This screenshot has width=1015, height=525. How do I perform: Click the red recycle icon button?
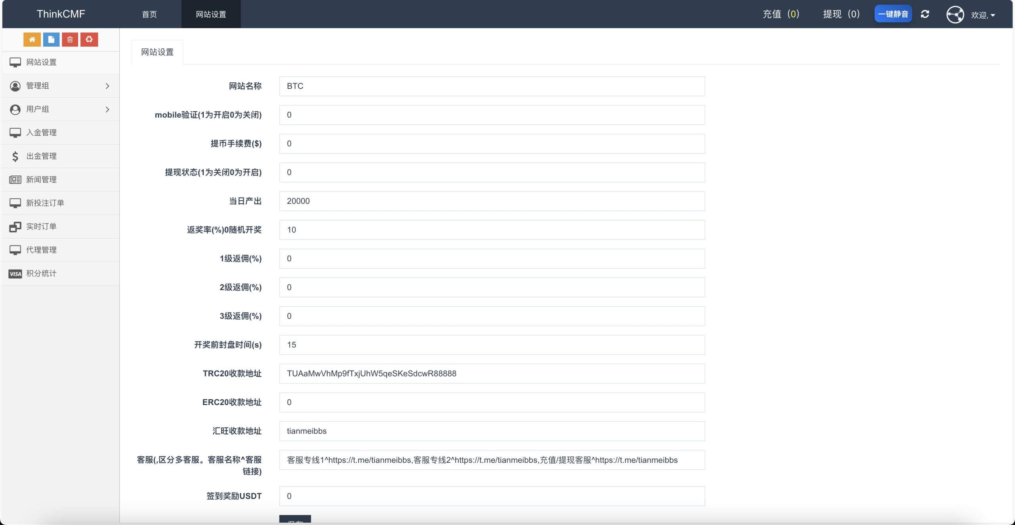pos(89,40)
